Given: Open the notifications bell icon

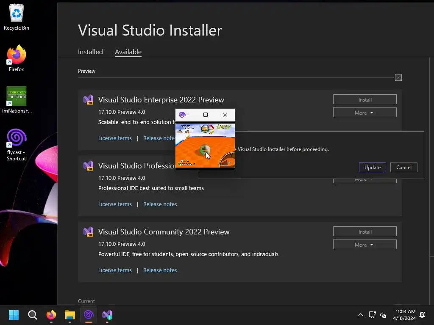Looking at the screenshot, I should tap(423, 315).
